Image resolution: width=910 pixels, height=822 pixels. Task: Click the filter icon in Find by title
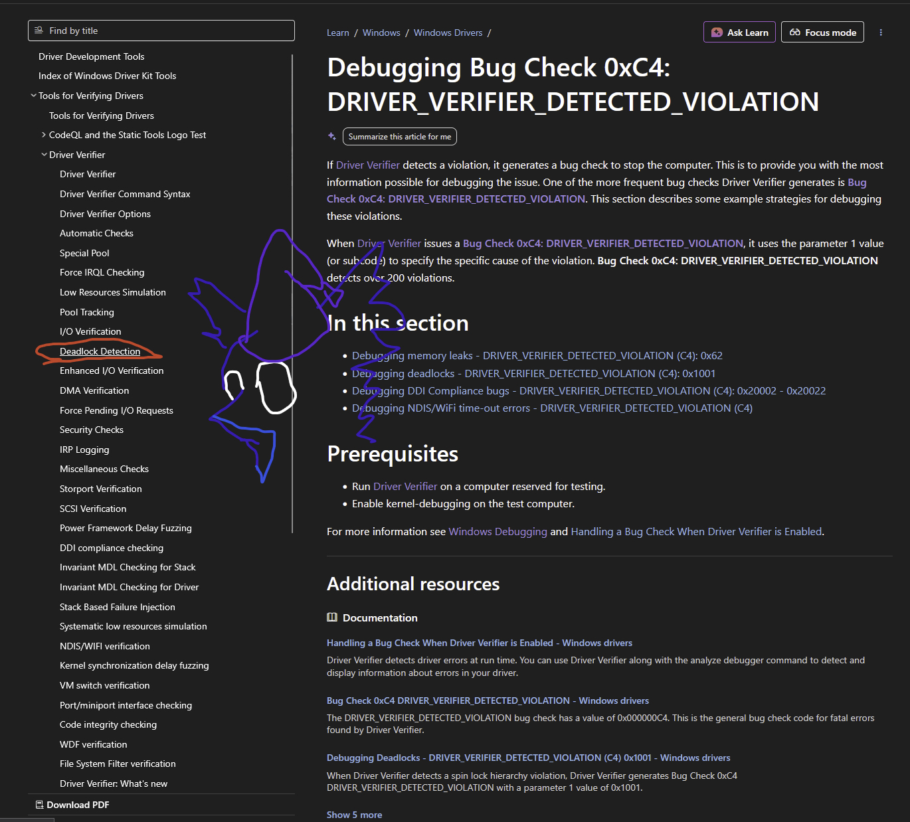click(39, 31)
